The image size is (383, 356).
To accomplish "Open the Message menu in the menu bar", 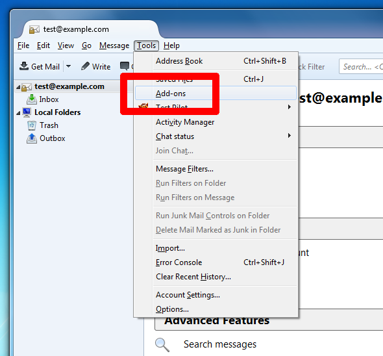I will [x=114, y=45].
